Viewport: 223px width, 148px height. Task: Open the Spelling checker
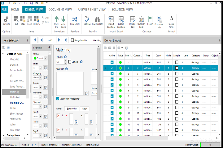point(87,20)
